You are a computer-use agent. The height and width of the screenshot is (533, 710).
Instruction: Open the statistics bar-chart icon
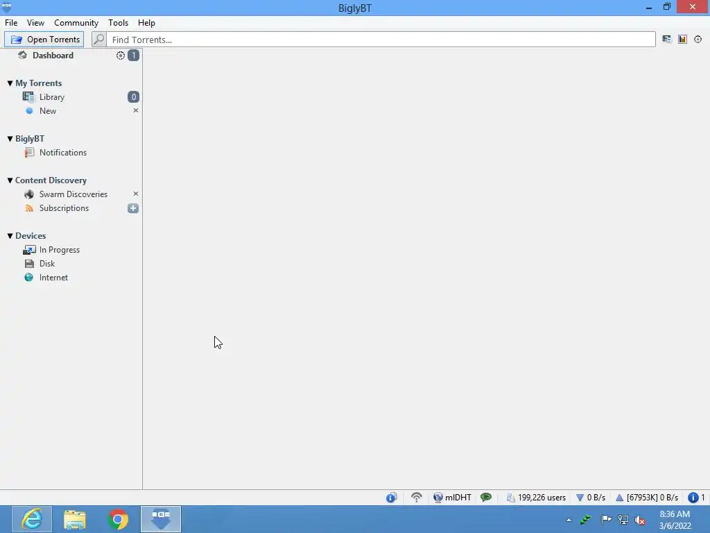point(682,40)
